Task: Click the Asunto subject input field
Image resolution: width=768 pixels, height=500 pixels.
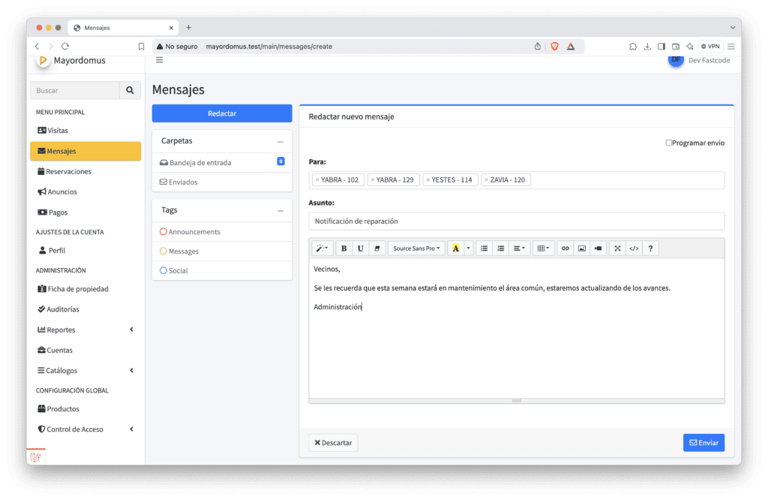Action: click(516, 221)
